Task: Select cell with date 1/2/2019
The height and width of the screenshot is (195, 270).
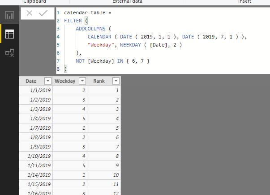Action: click(36, 100)
